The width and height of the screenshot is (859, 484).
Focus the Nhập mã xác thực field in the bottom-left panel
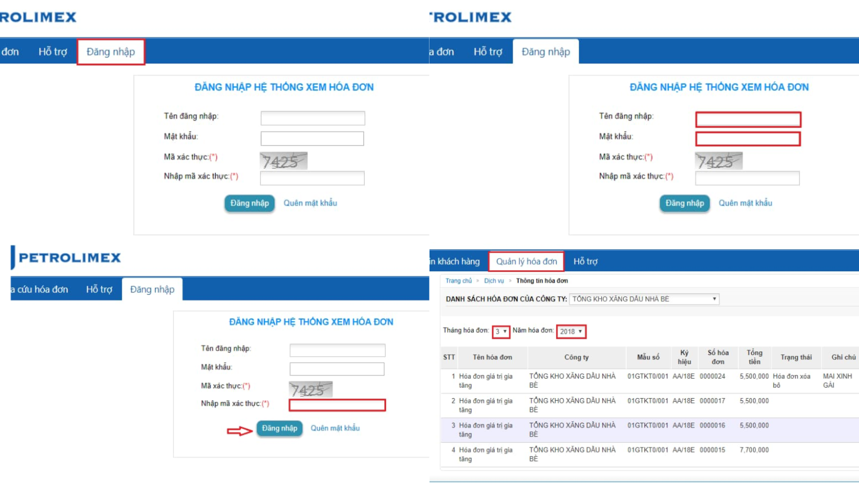338,405
